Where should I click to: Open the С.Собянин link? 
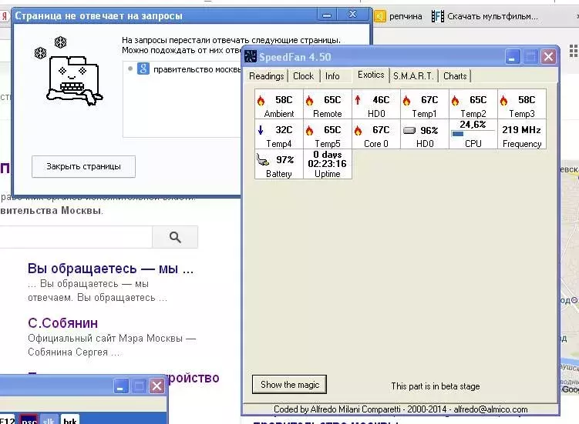[62, 323]
